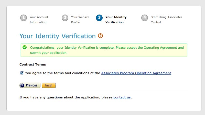
Task: Follow the contact us link
Action: [x=122, y=97]
